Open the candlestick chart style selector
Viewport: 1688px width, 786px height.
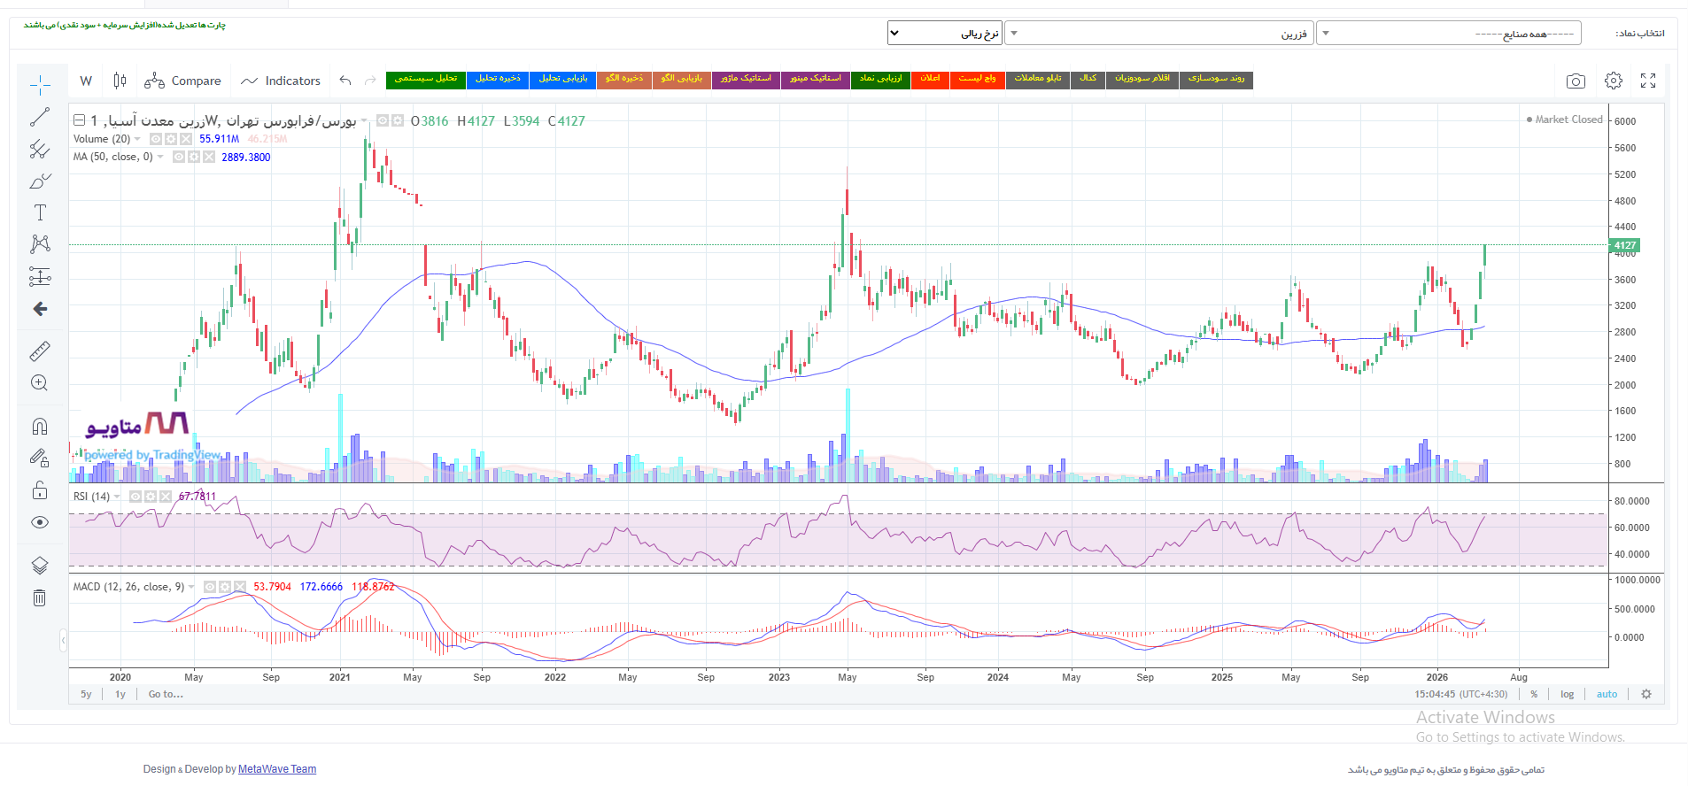click(x=120, y=81)
